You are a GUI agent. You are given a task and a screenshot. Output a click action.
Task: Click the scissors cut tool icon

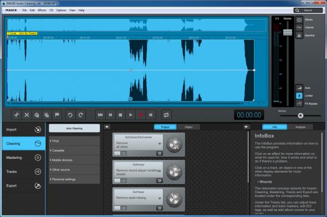tap(17, 115)
